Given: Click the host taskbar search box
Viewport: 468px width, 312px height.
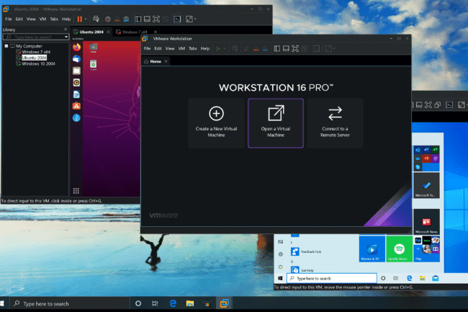Looking at the screenshot, I should (69, 303).
